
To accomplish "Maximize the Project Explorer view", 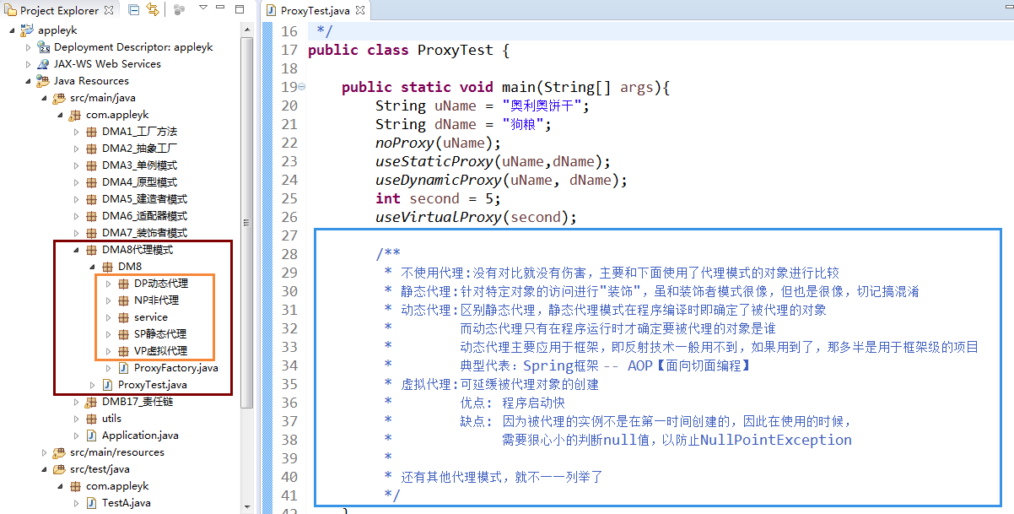I will [x=240, y=10].
